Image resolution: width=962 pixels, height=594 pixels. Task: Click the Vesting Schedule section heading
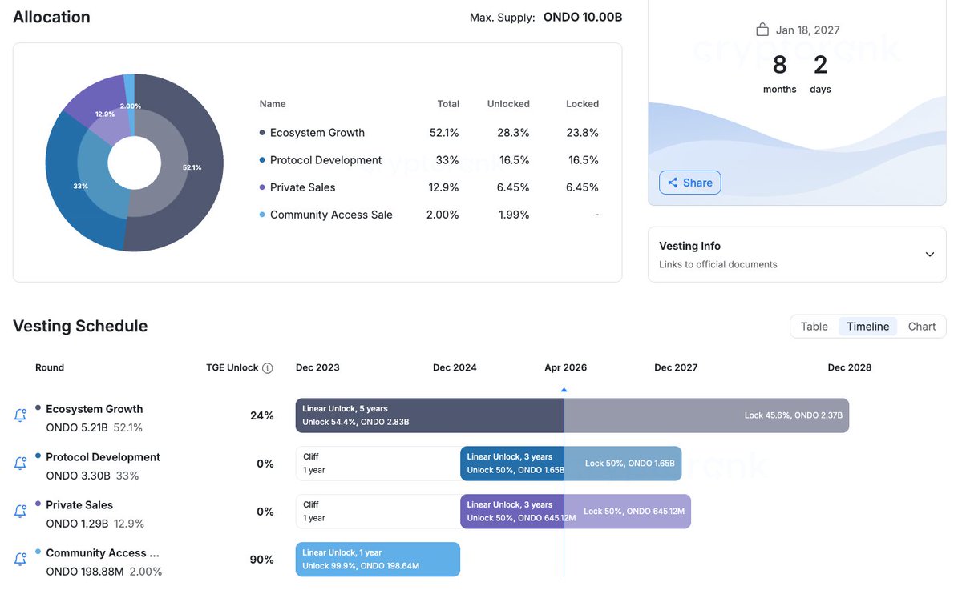point(80,326)
